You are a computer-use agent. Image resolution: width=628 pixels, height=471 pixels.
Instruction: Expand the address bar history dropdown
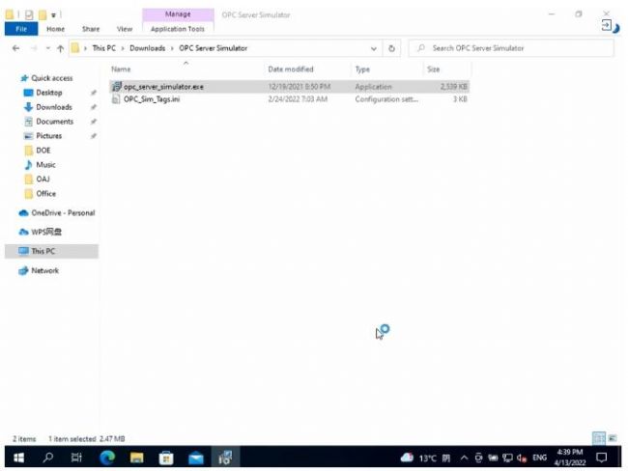point(374,48)
